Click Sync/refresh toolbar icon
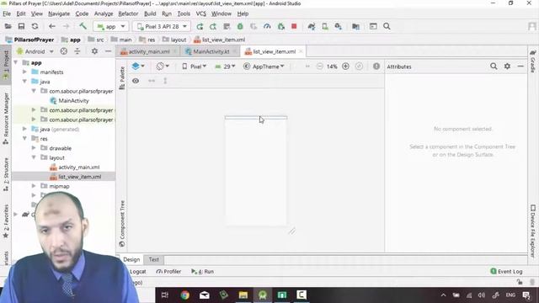This screenshot has height=303, width=539. (35, 26)
